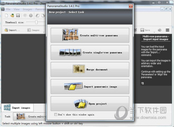Choose Open project task
This screenshot has height=127, width=174.
point(90,103)
